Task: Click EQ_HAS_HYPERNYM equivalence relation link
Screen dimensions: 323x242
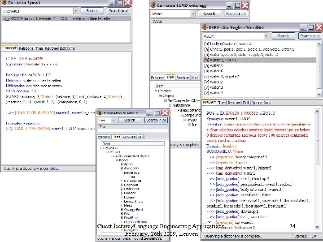Action: coord(28,129)
